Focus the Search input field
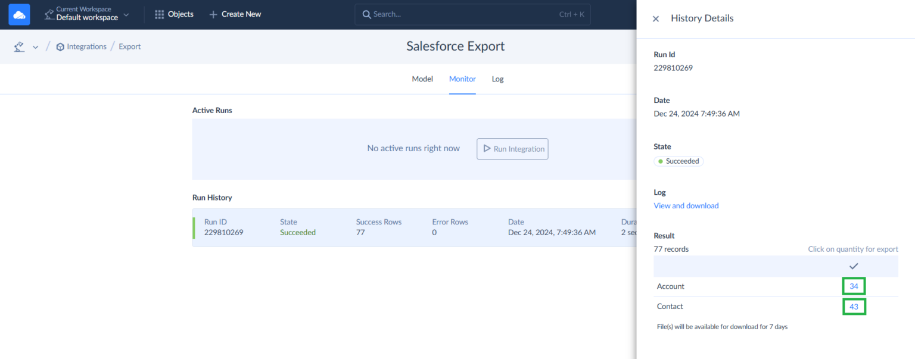This screenshot has width=915, height=359. click(465, 14)
